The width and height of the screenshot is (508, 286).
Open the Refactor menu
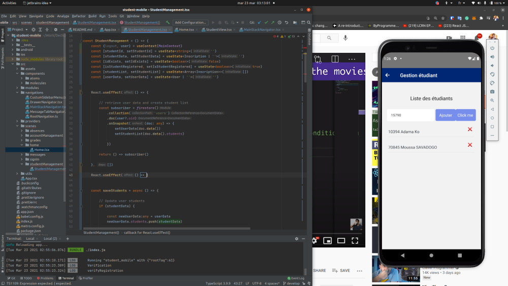click(x=79, y=16)
